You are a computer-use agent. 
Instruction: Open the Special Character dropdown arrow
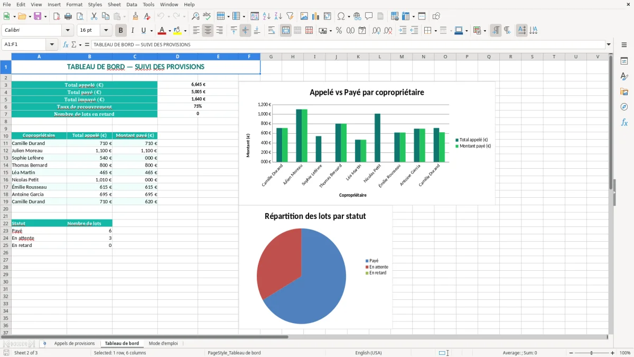tap(349, 16)
